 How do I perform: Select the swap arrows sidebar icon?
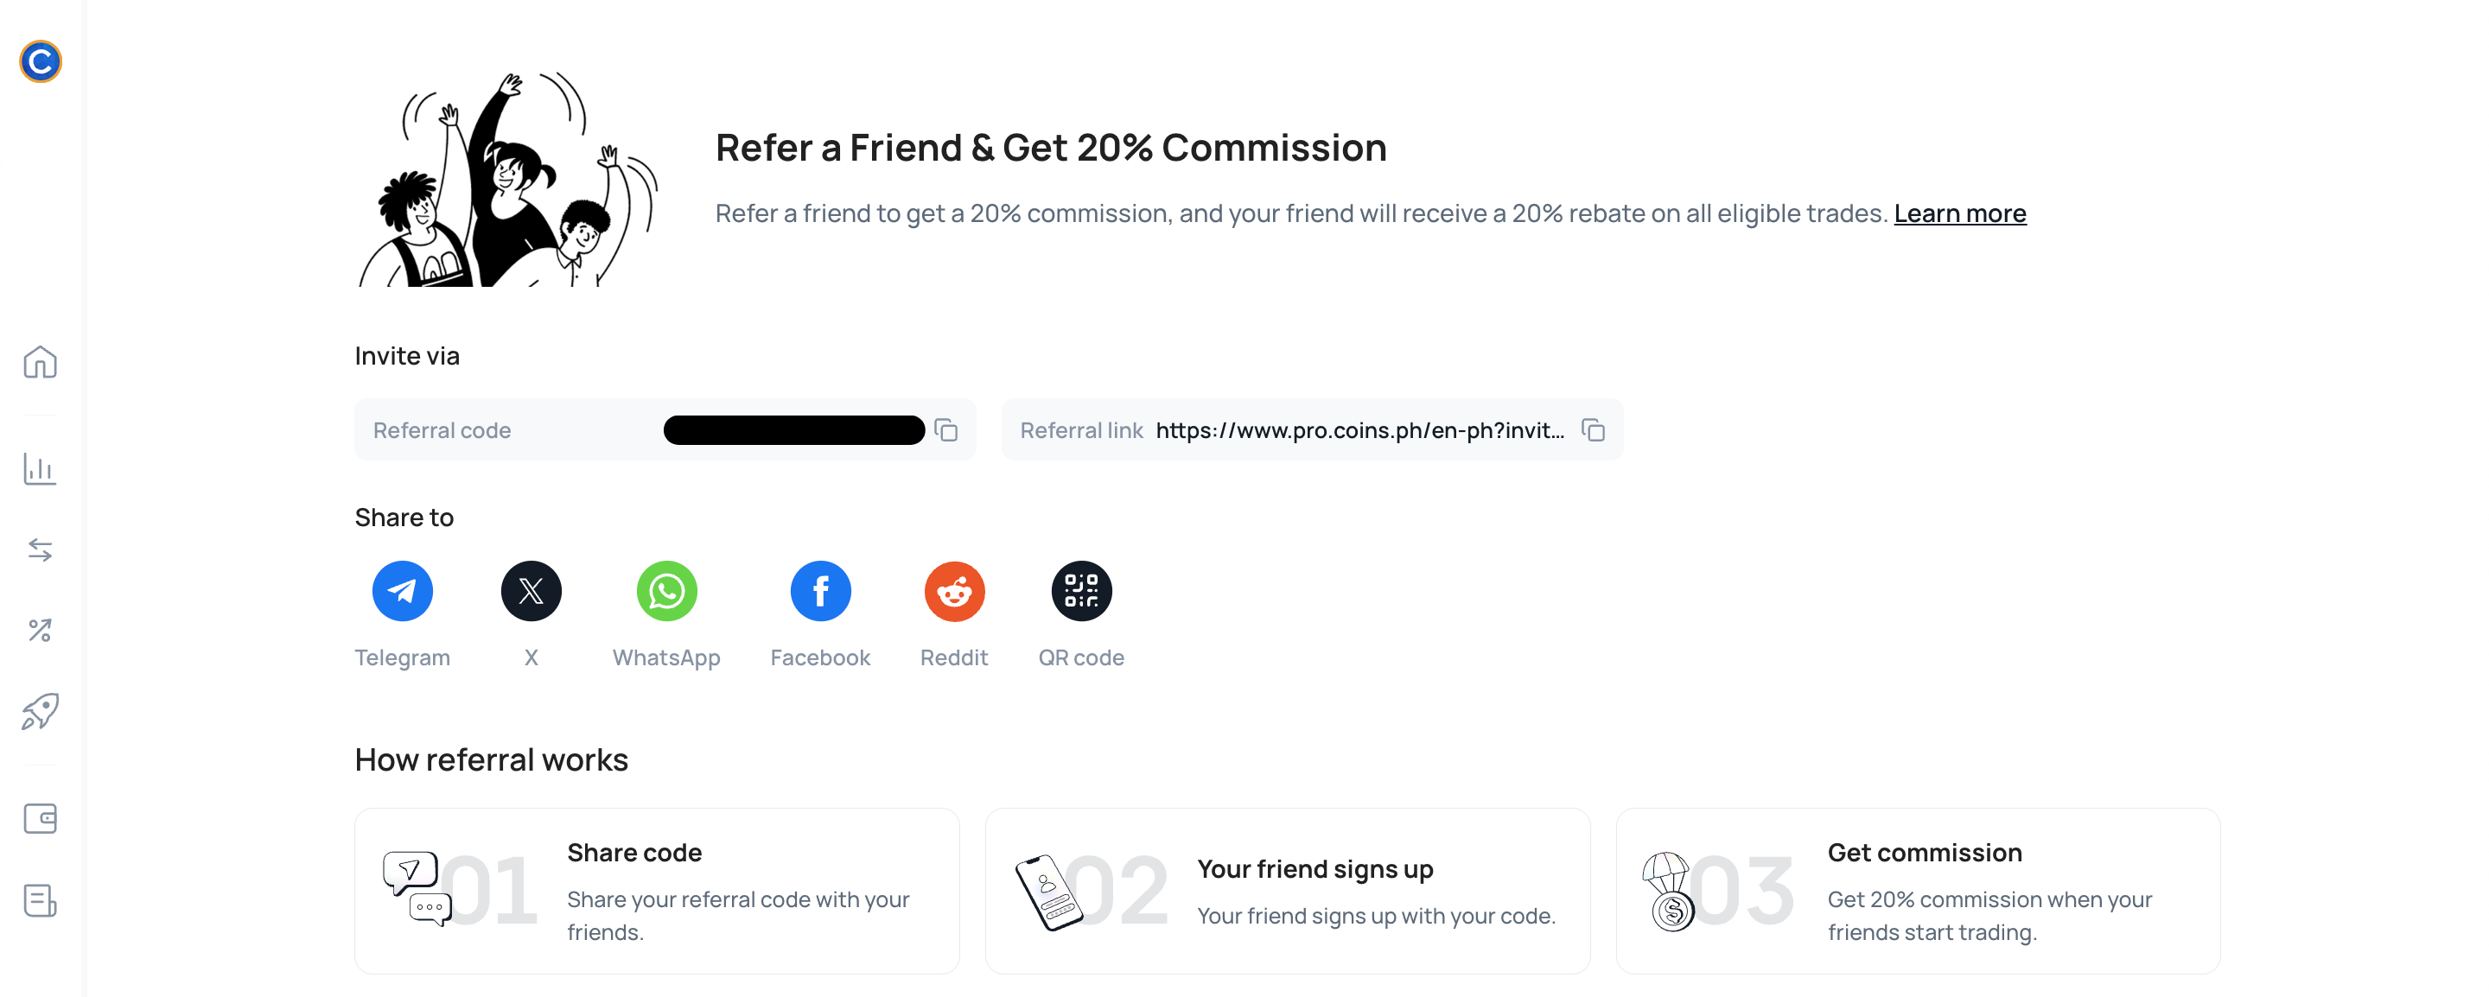pyautogui.click(x=41, y=549)
